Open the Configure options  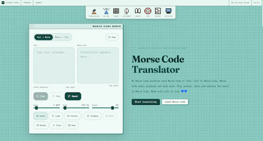[x=93, y=116]
